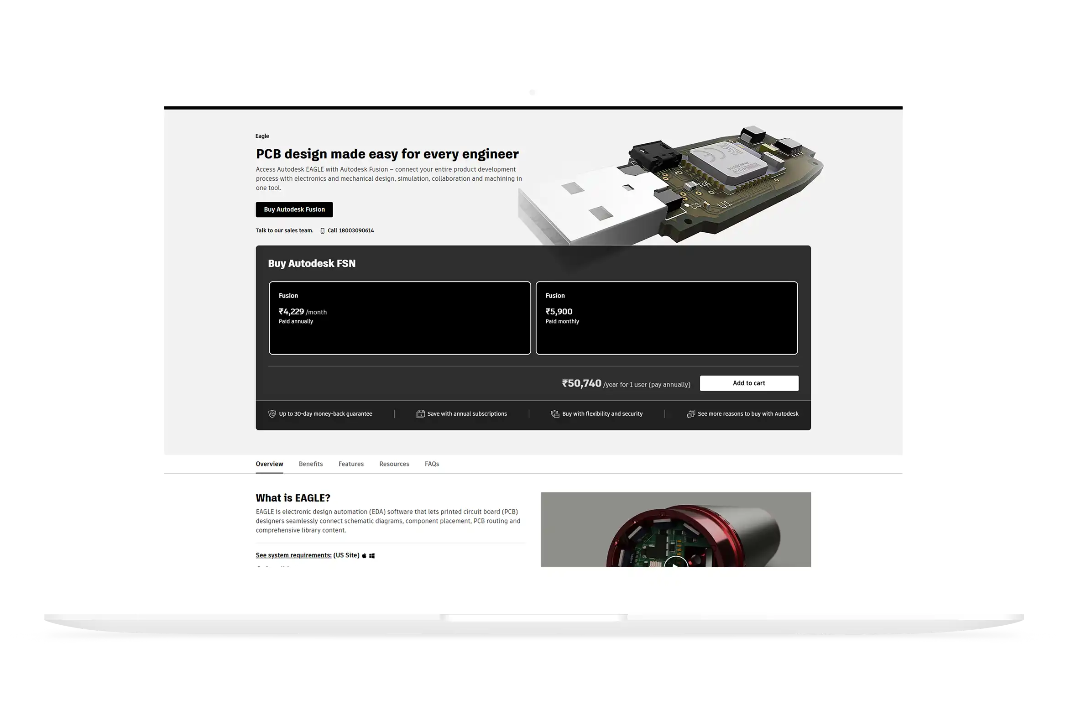Click the Apple macOS icon

pos(364,556)
